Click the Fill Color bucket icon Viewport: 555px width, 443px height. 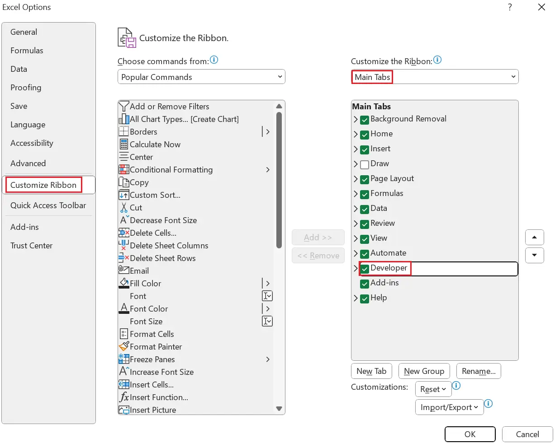(123, 284)
